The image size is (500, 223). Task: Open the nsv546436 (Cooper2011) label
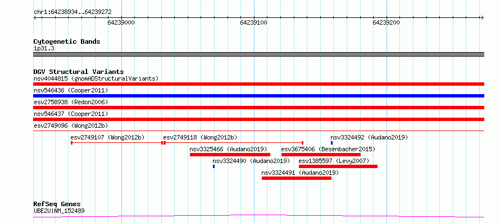71,90
